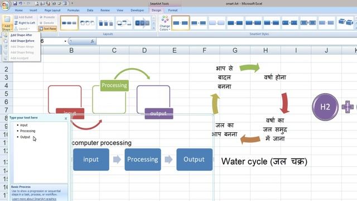Switch to the SmartArt Format tab

[173, 10]
